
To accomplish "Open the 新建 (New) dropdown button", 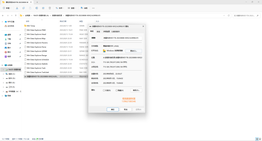I will coord(7,8).
